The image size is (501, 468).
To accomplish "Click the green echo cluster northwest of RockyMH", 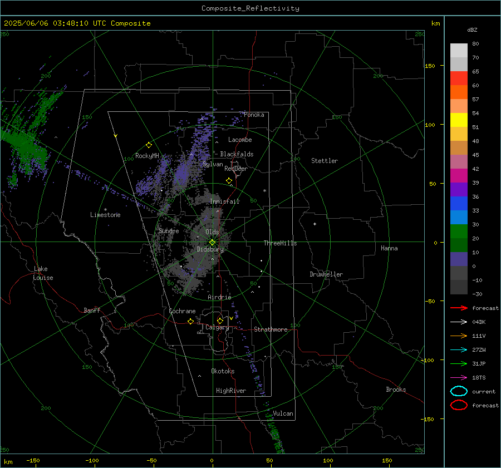I will pyautogui.click(x=26, y=141).
